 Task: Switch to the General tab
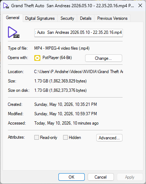tap(13, 18)
